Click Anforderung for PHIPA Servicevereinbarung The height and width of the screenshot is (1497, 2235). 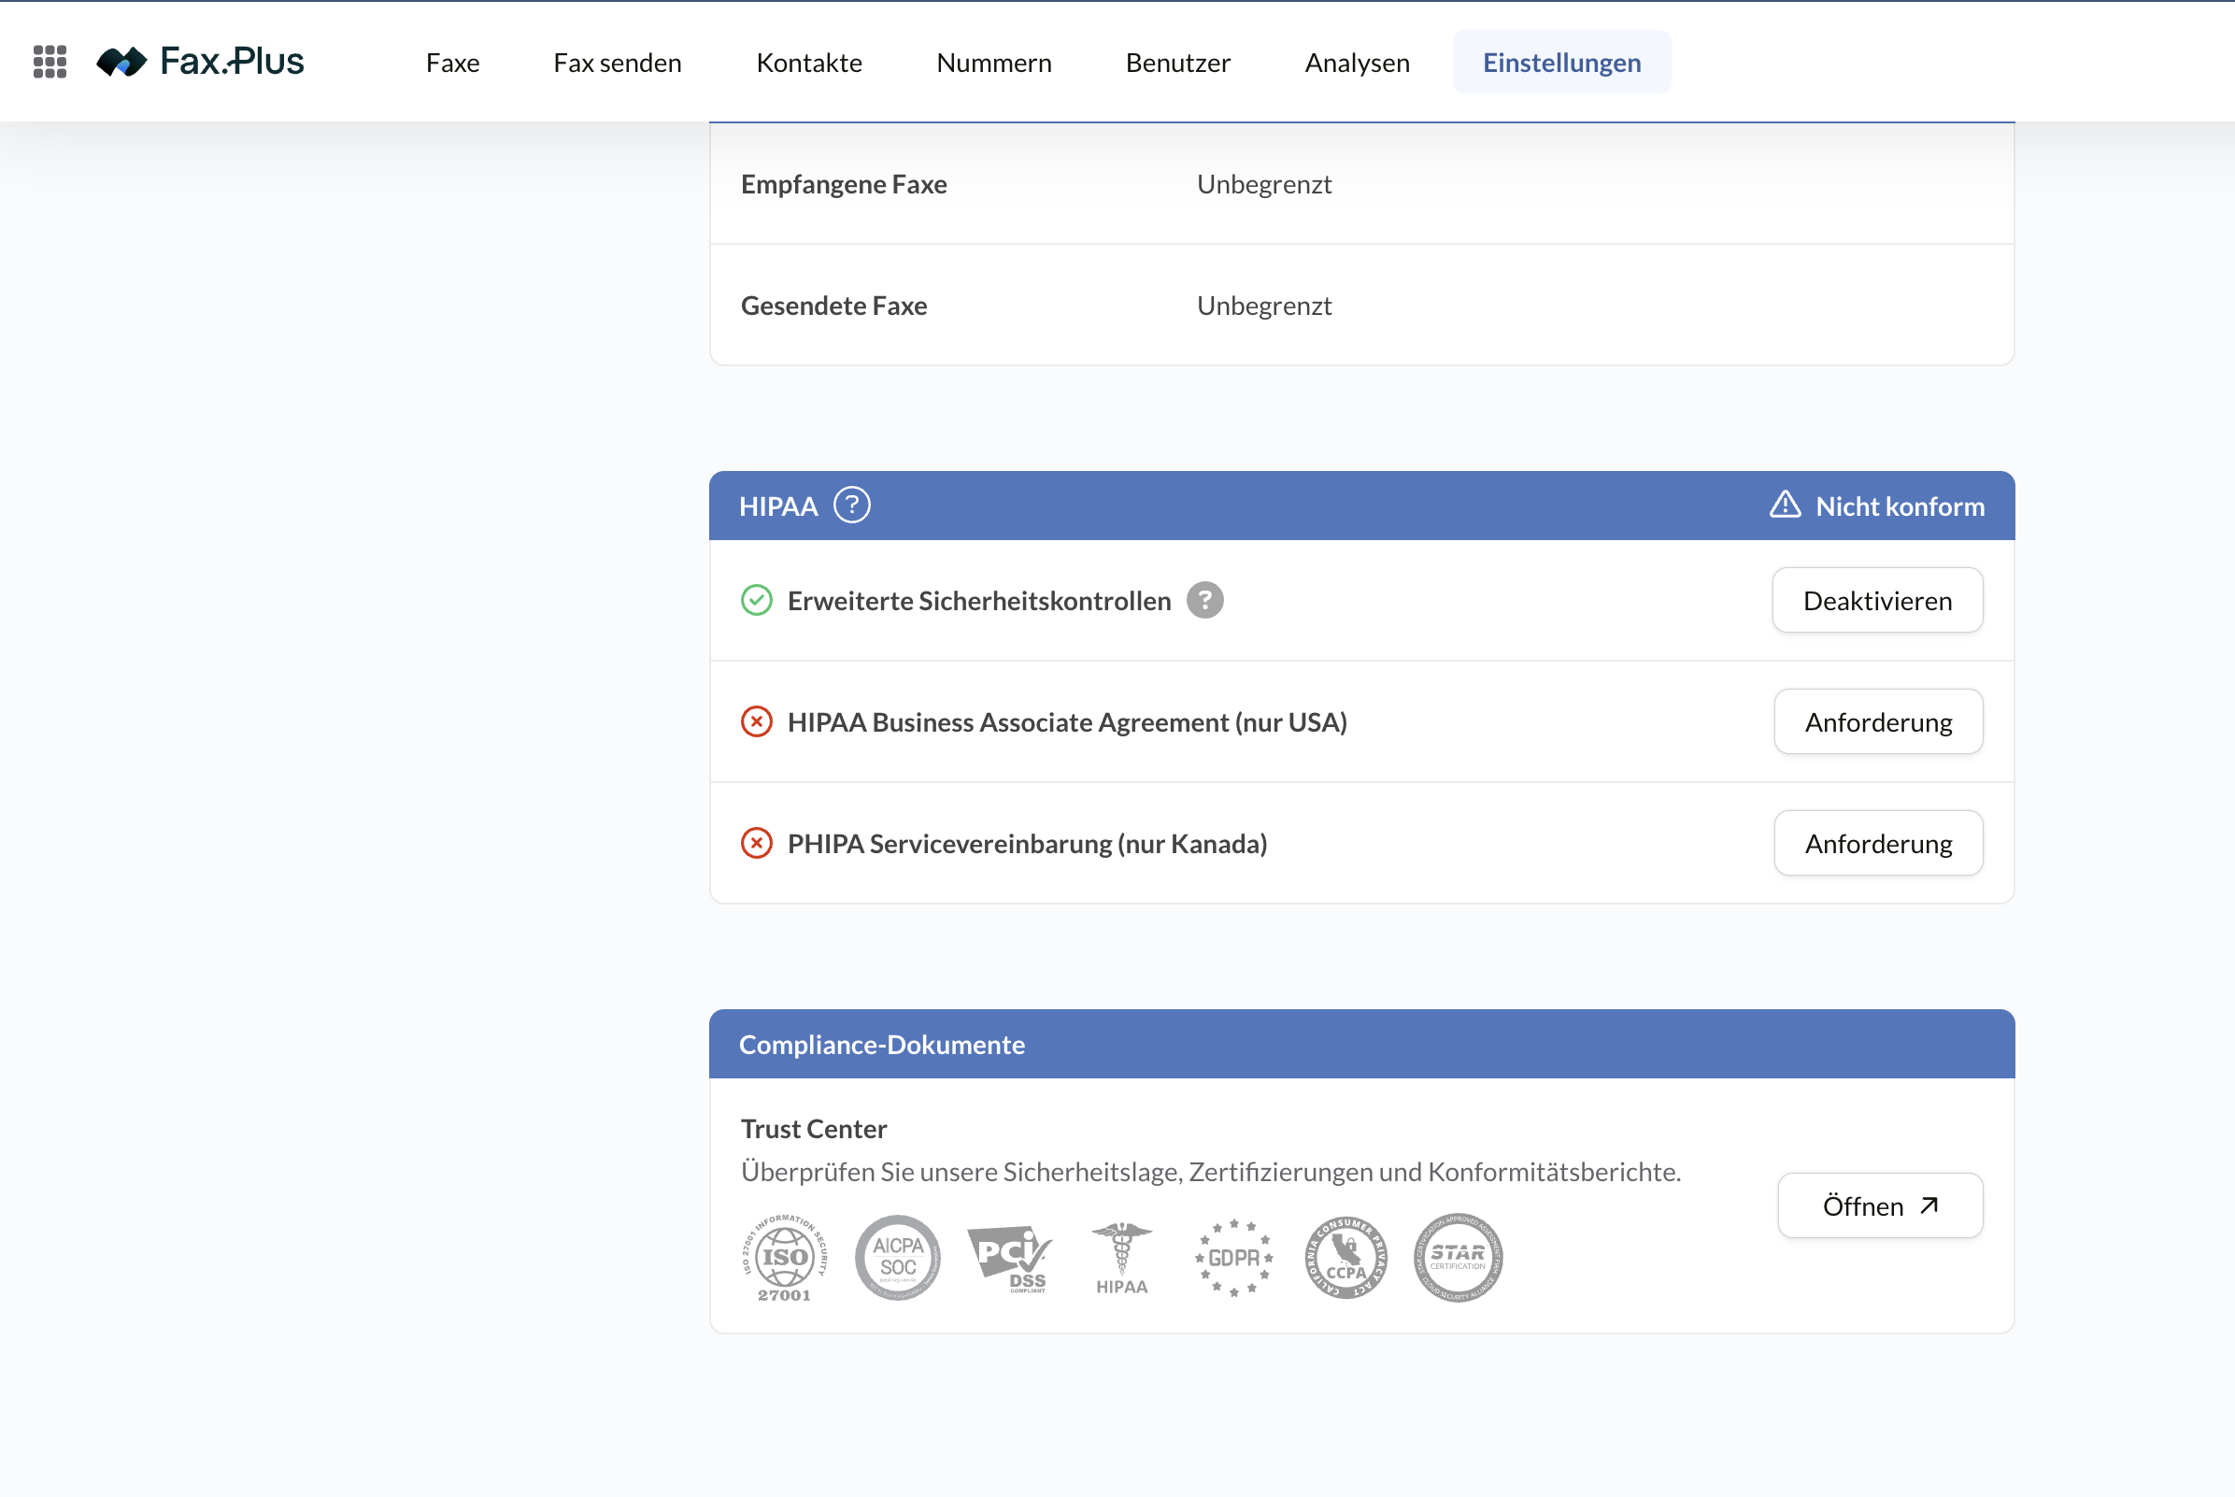(1878, 843)
